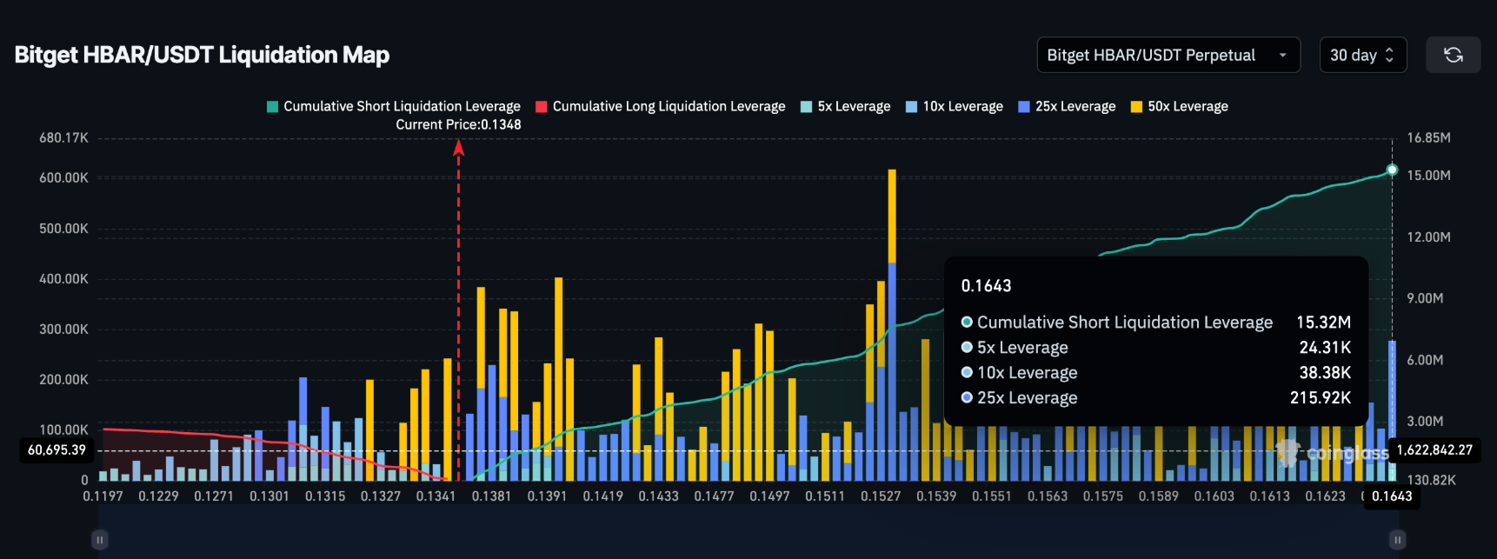This screenshot has width=1497, height=559.
Task: Click the green cumulative line endpoint dot
Action: coord(1392,170)
